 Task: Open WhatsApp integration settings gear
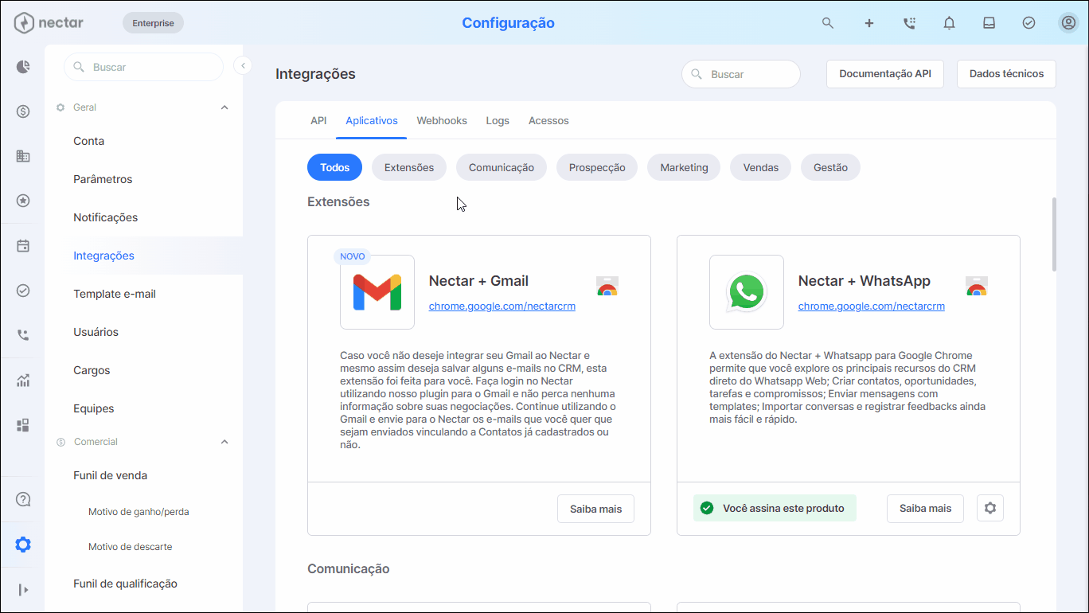coord(990,508)
